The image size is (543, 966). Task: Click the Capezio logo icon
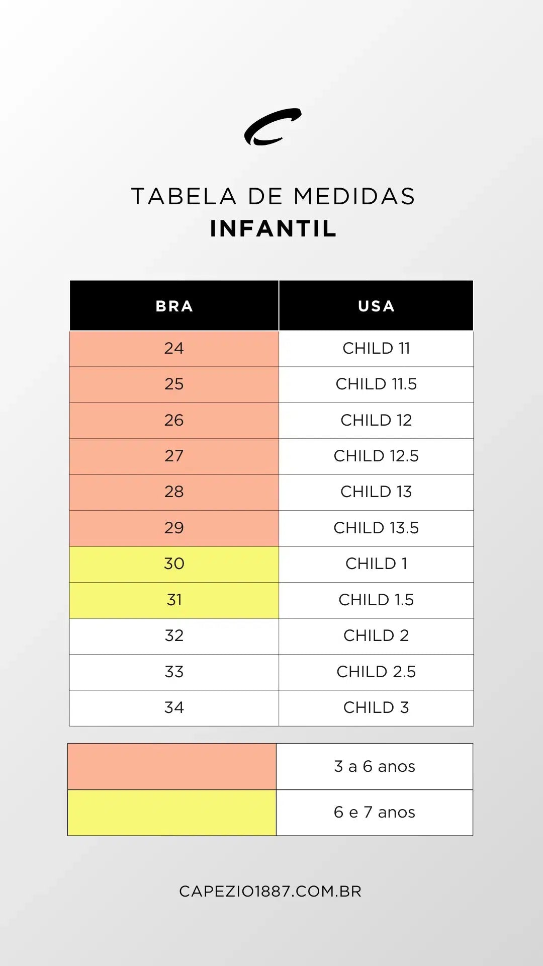click(272, 127)
